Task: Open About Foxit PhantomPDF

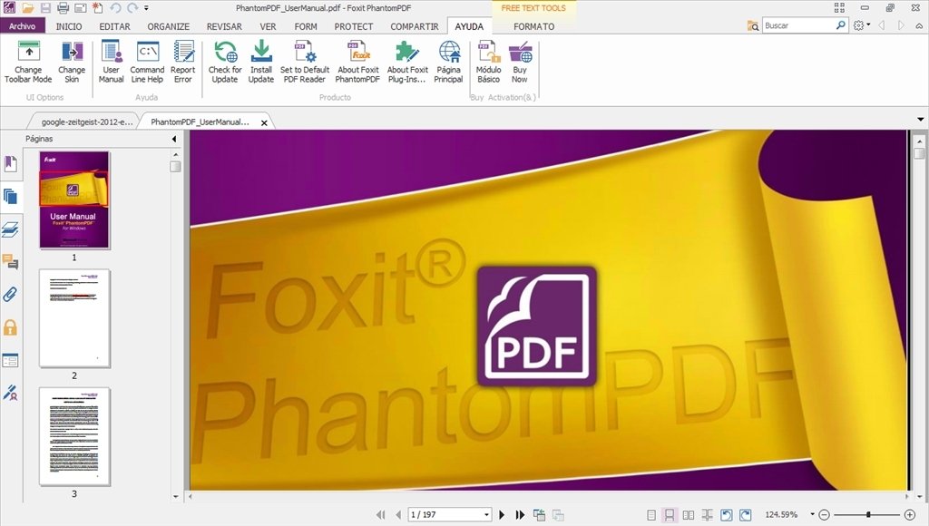Action: [357, 62]
